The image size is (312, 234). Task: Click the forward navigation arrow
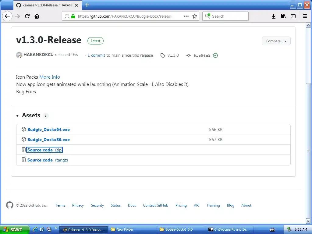17,16
